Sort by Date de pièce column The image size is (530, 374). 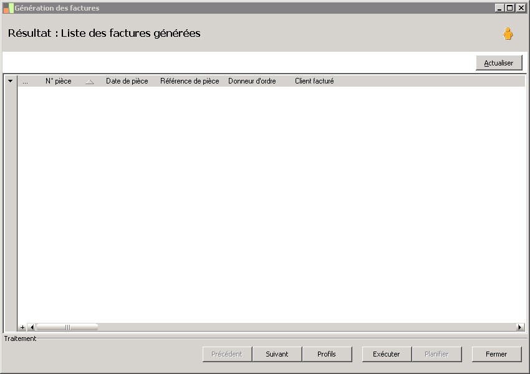point(127,81)
